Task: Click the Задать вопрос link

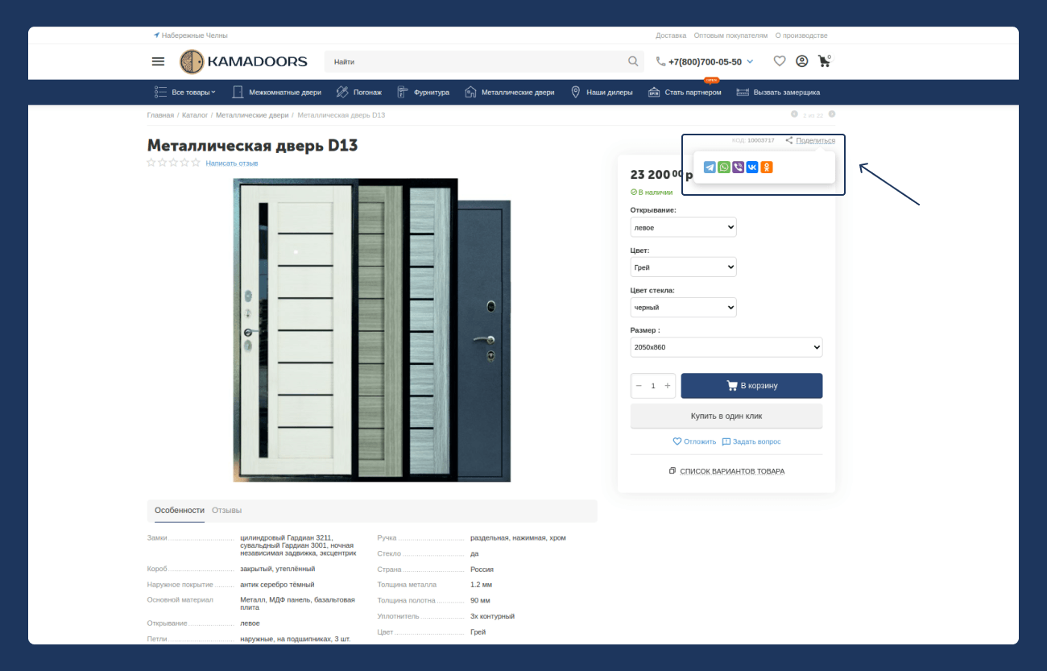Action: click(x=751, y=441)
